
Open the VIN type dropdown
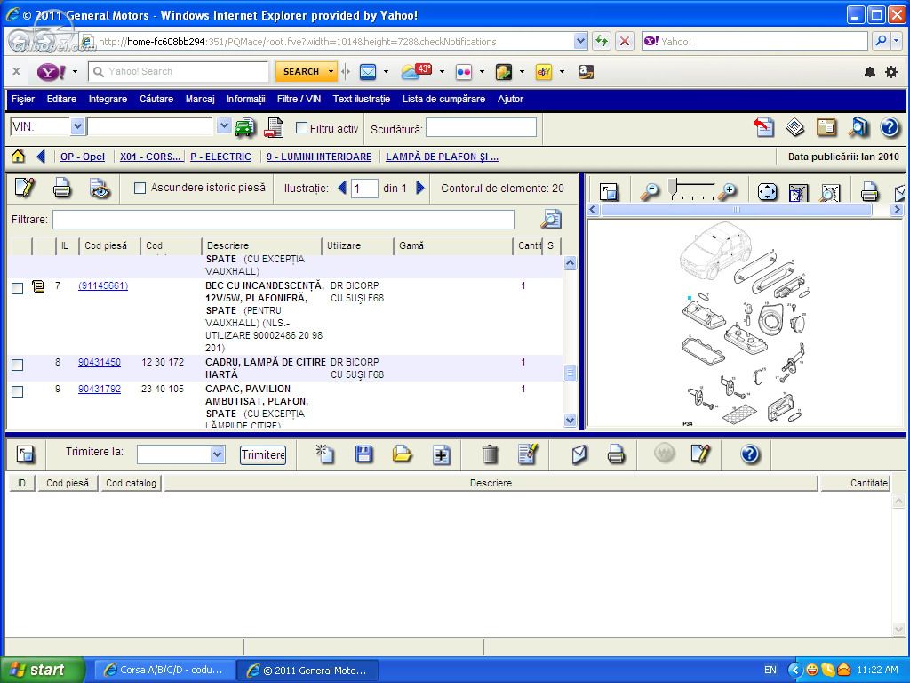(78, 126)
